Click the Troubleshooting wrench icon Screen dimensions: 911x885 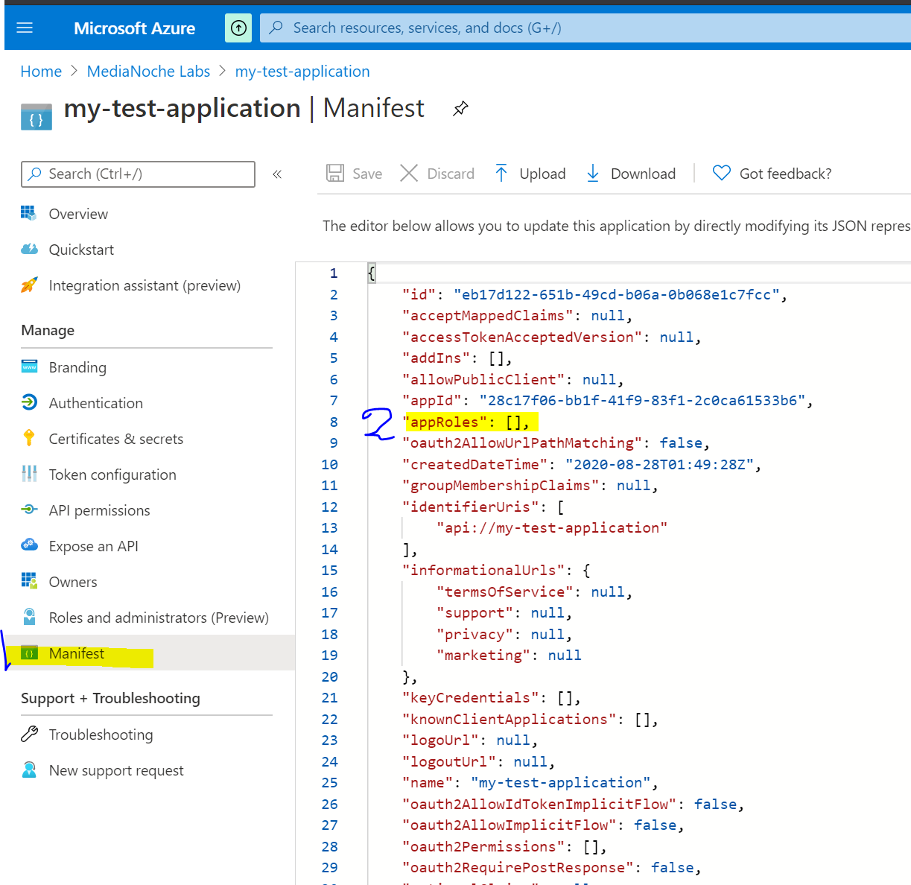[29, 735]
